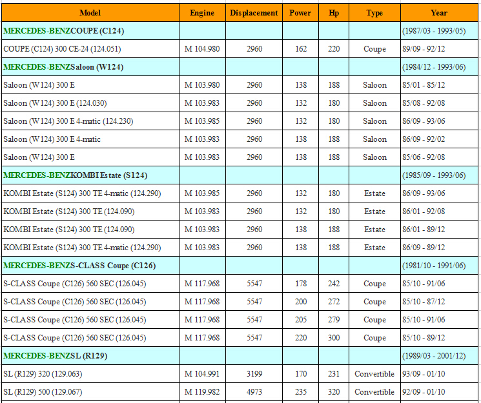Image resolution: width=481 pixels, height=403 pixels.
Task: Click power value 162
Action: 301,49
